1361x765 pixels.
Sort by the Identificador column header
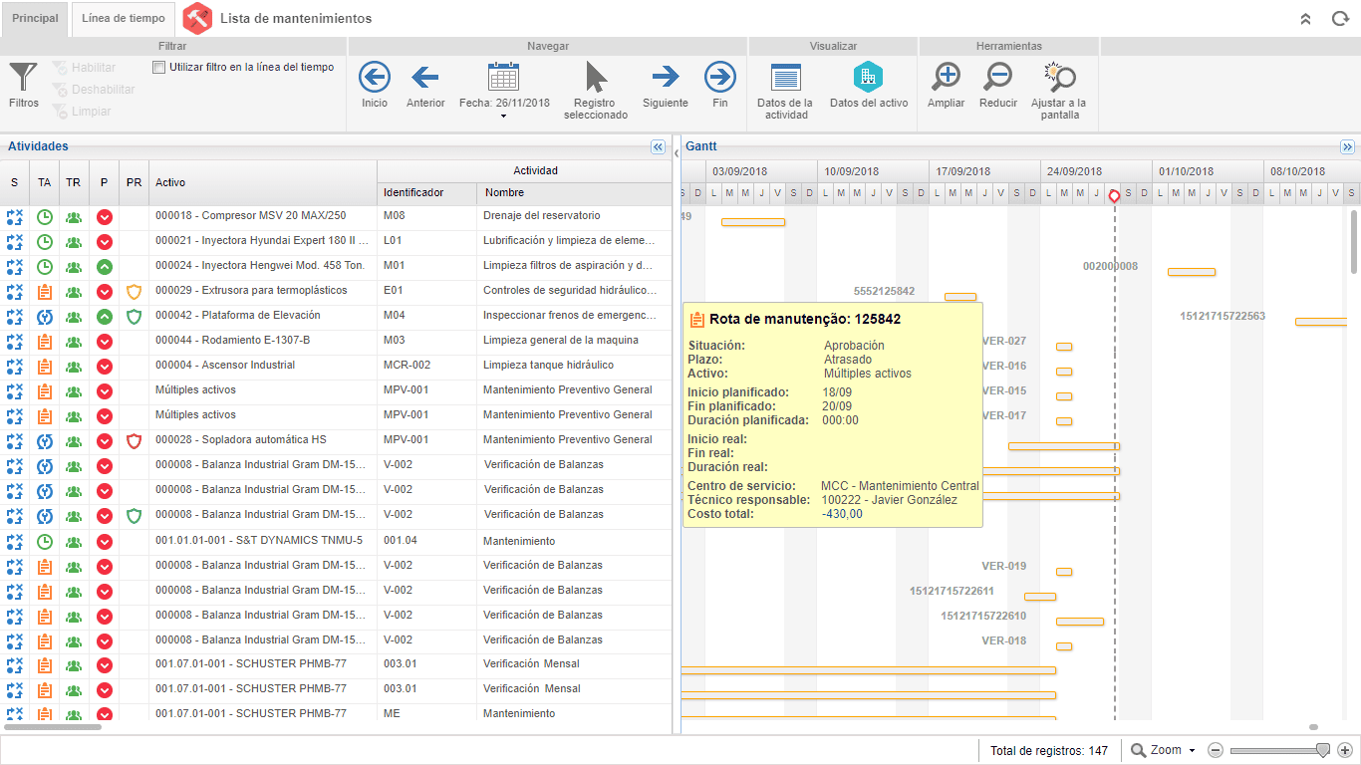426,192
